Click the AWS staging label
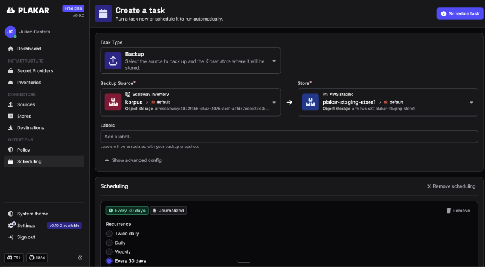 (x=341, y=94)
